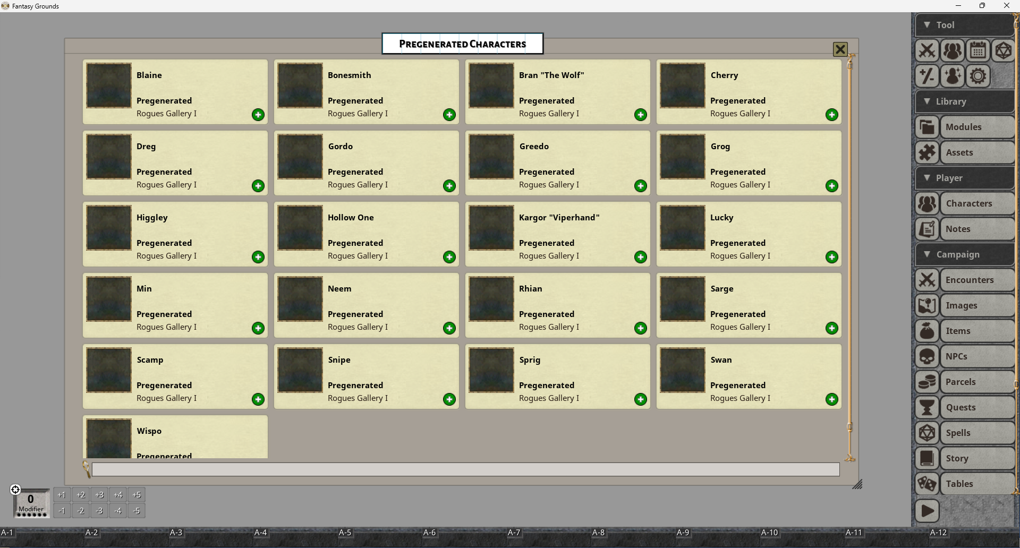1020x548 pixels.
Task: Open the Story label button
Action: (x=977, y=458)
